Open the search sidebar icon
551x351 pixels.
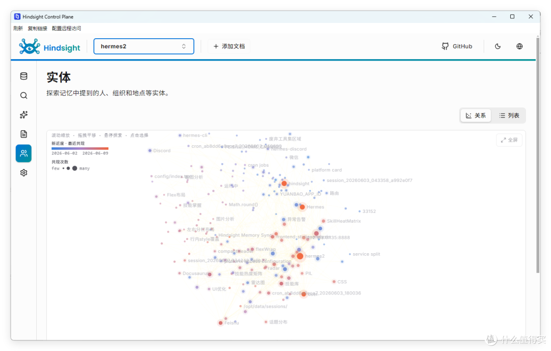tap(23, 95)
